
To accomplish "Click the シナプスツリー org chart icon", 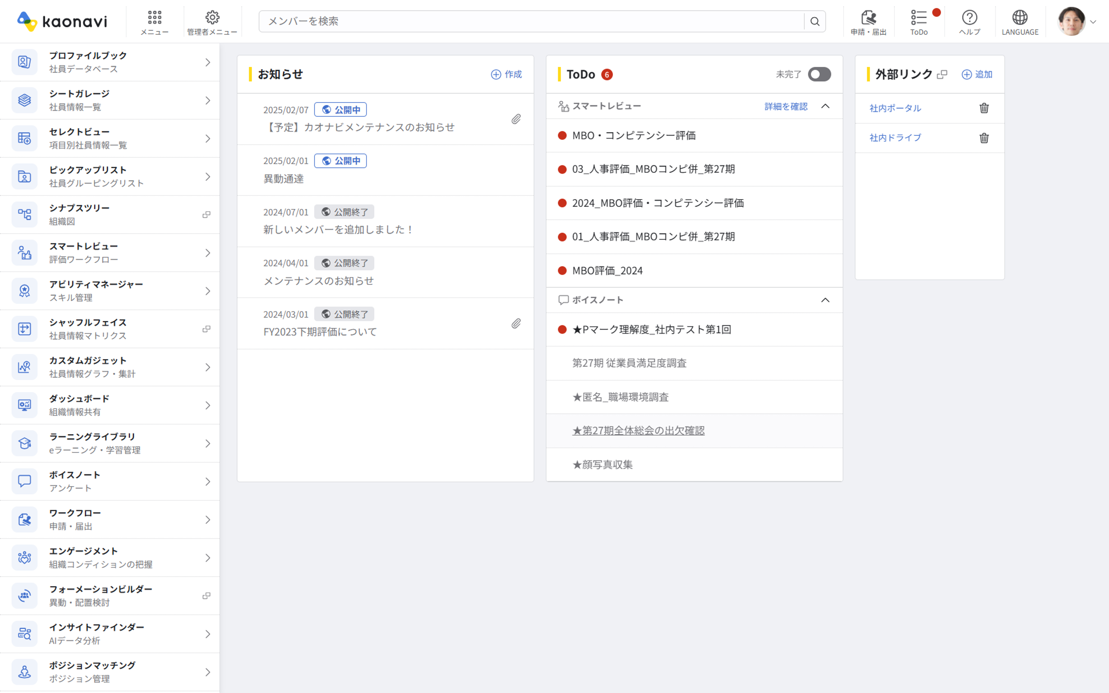I will [24, 214].
